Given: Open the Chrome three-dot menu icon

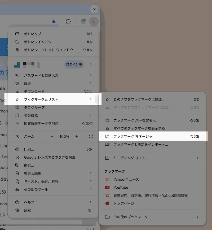Looking at the screenshot, I should (x=94, y=21).
